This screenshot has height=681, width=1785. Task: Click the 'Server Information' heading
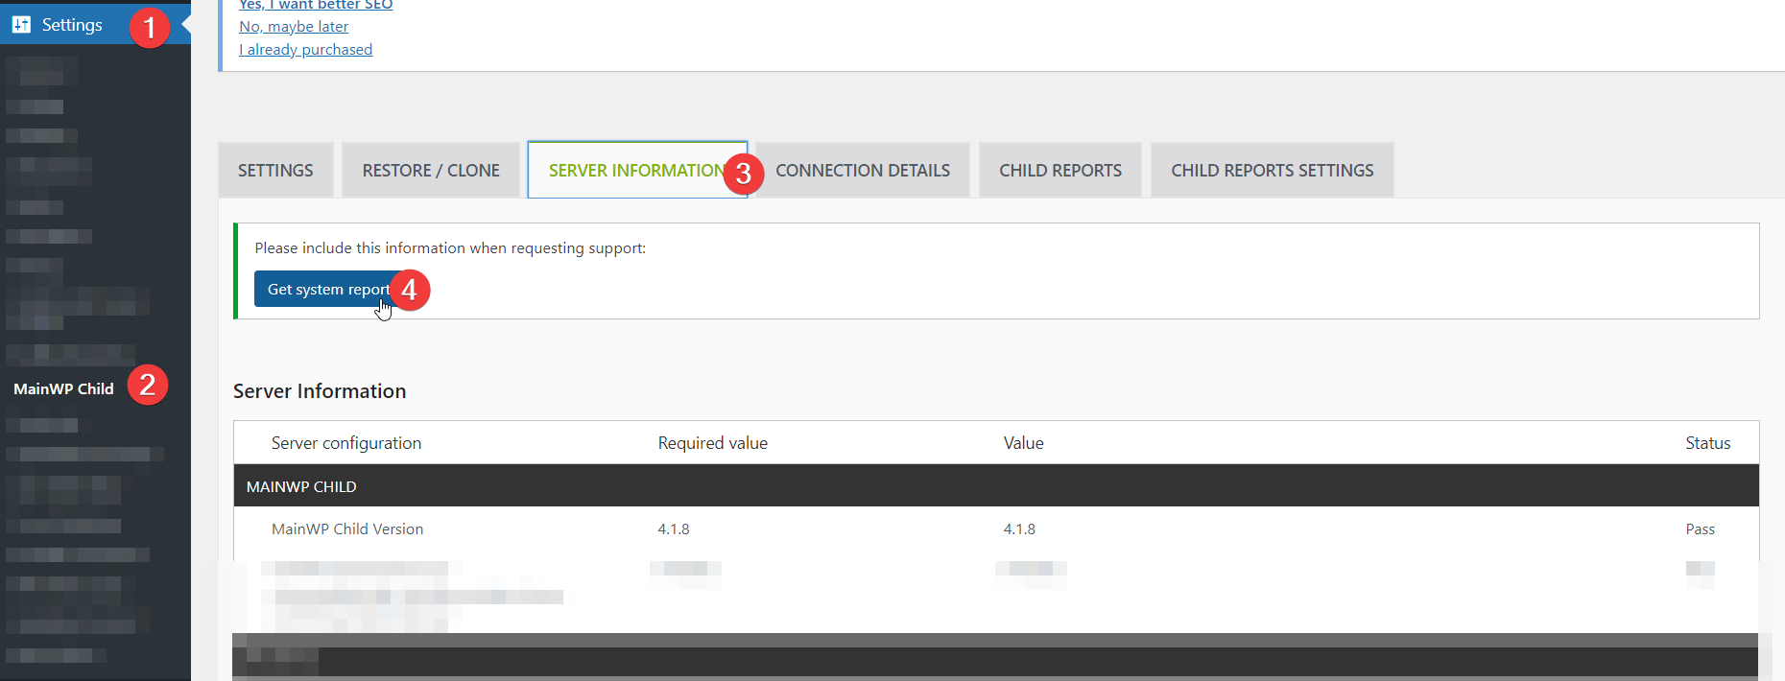320,390
